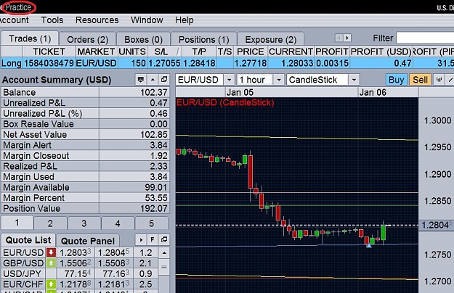This screenshot has width=454, height=293.
Task: Select the GBP/USD row in the Quote List
Action: tap(80, 263)
